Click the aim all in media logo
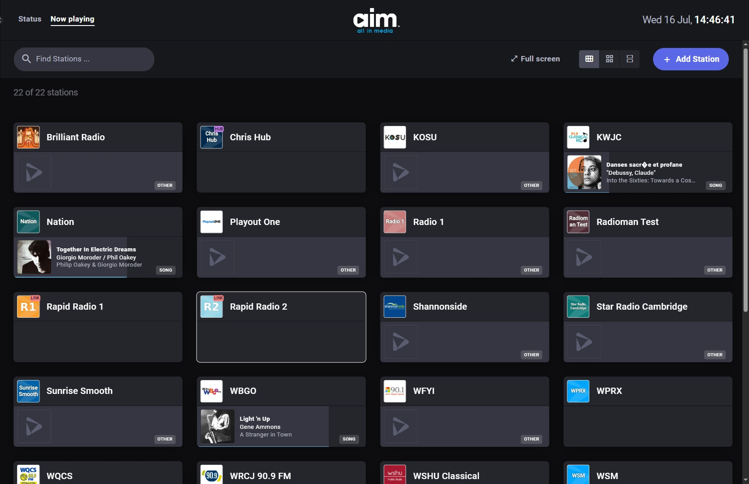Image resolution: width=749 pixels, height=484 pixels. pos(375,21)
